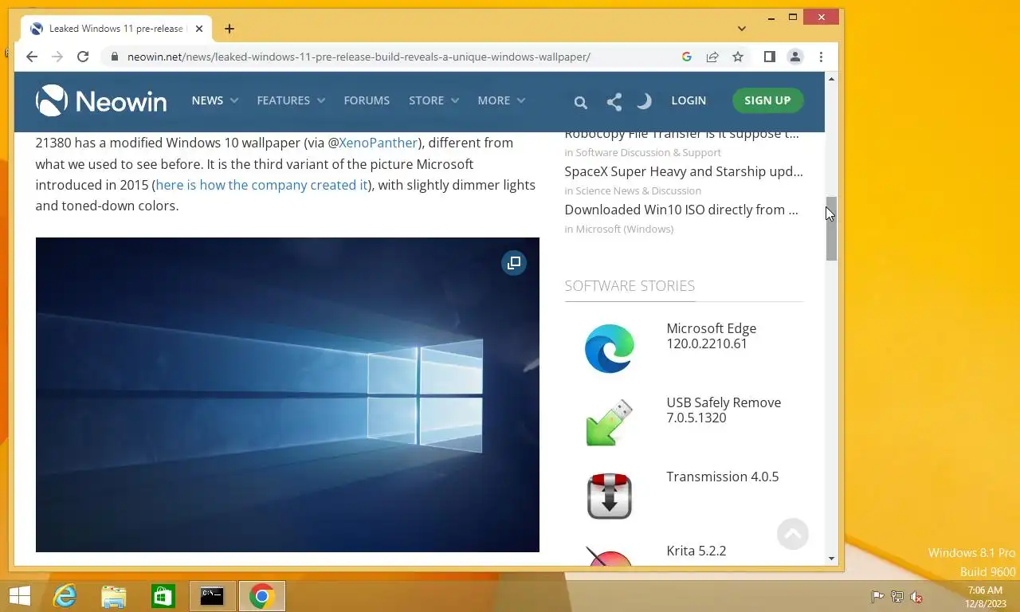Open the XenoPanther link
The image size is (1020, 612).
378,143
